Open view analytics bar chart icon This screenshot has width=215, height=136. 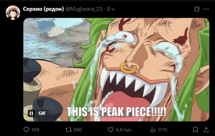[x=153, y=130]
